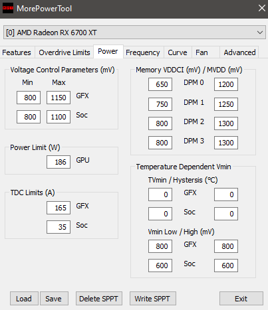
Task: Click the Load button
Action: click(24, 299)
